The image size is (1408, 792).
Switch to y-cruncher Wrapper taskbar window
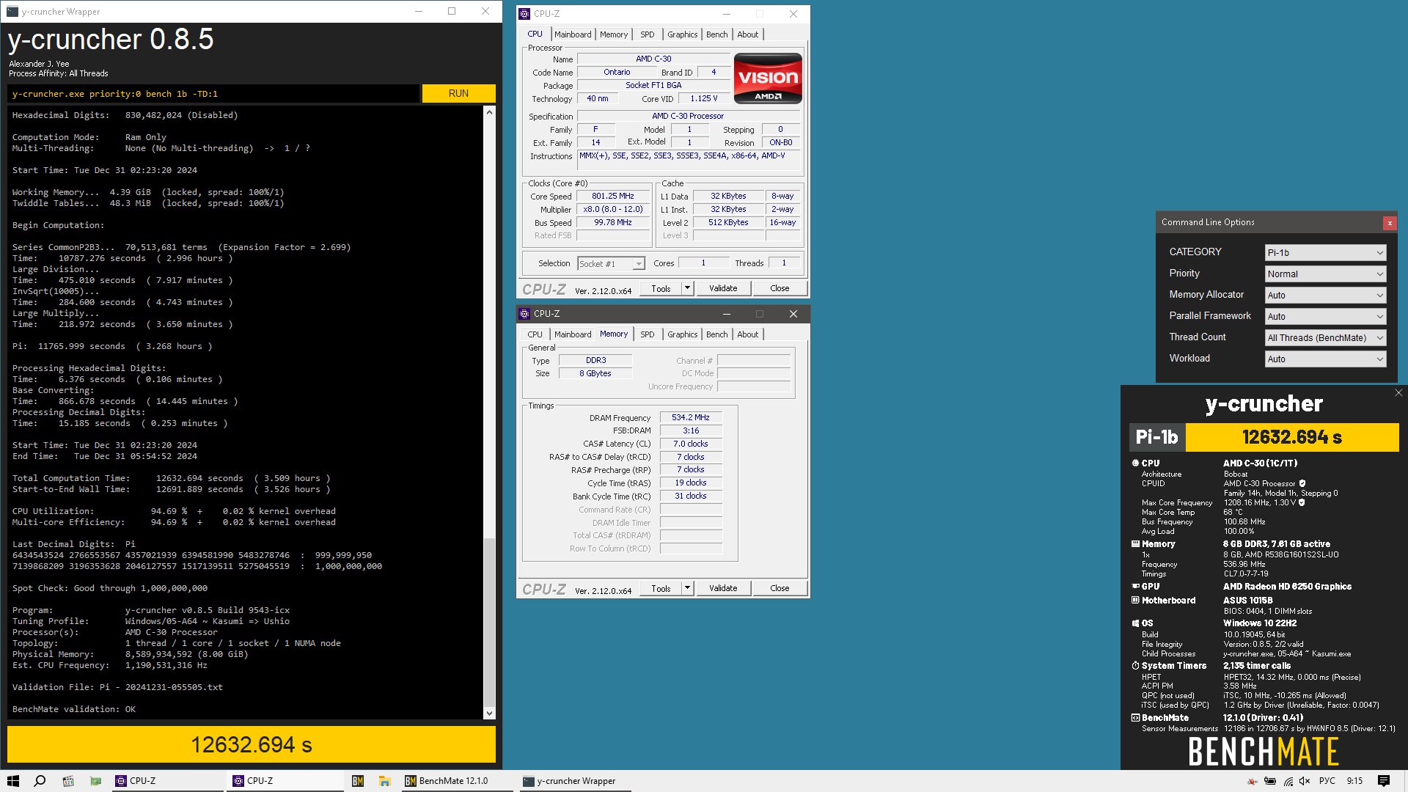pos(575,781)
